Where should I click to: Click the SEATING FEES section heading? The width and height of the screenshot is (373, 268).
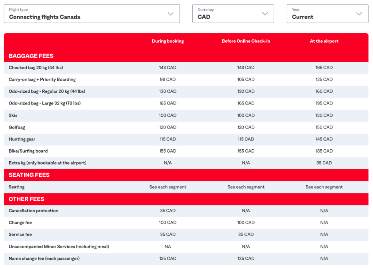click(29, 175)
